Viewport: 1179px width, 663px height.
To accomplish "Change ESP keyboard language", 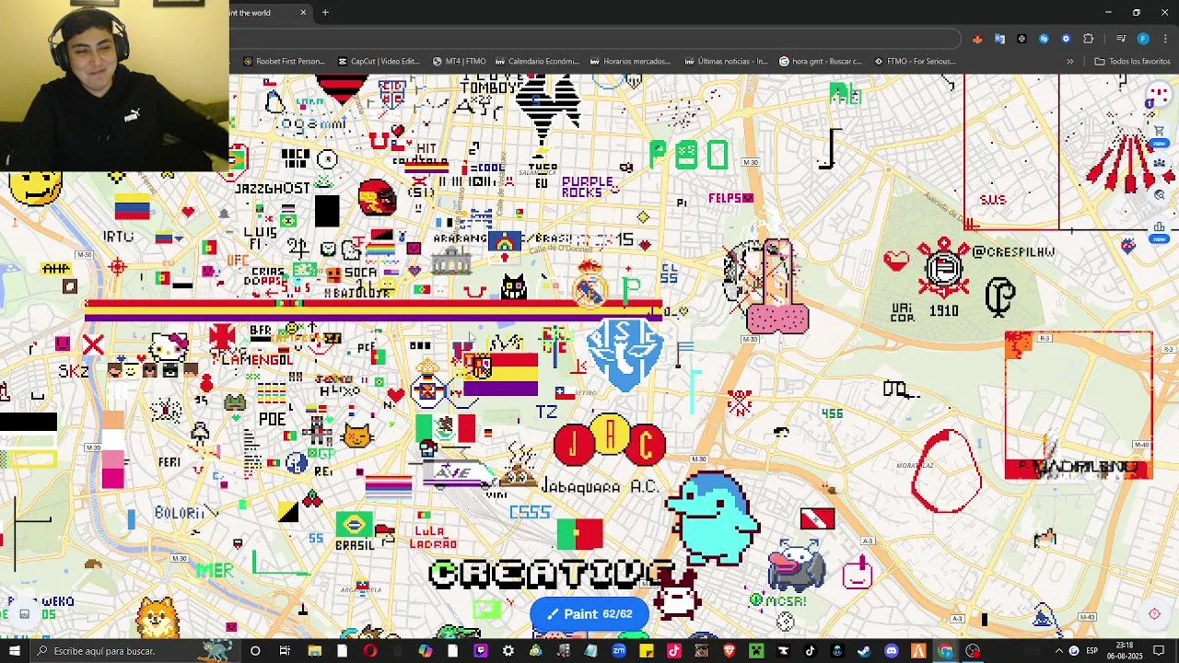I will [1091, 651].
